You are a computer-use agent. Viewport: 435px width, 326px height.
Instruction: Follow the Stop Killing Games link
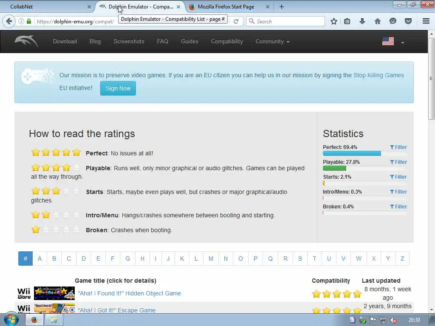click(379, 75)
